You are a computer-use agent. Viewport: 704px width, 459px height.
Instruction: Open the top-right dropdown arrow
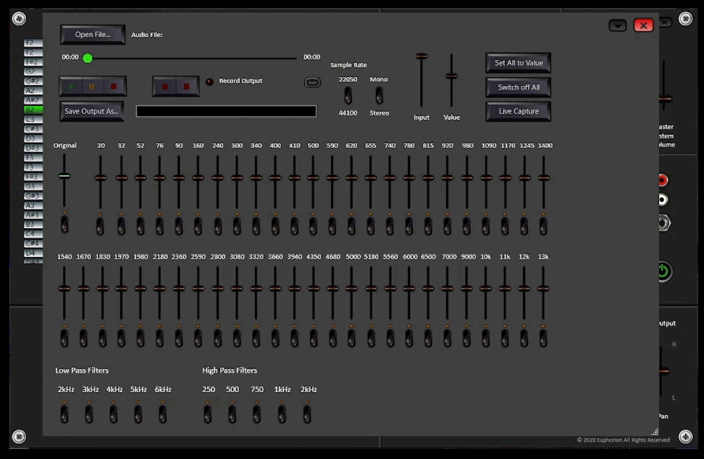(x=617, y=25)
